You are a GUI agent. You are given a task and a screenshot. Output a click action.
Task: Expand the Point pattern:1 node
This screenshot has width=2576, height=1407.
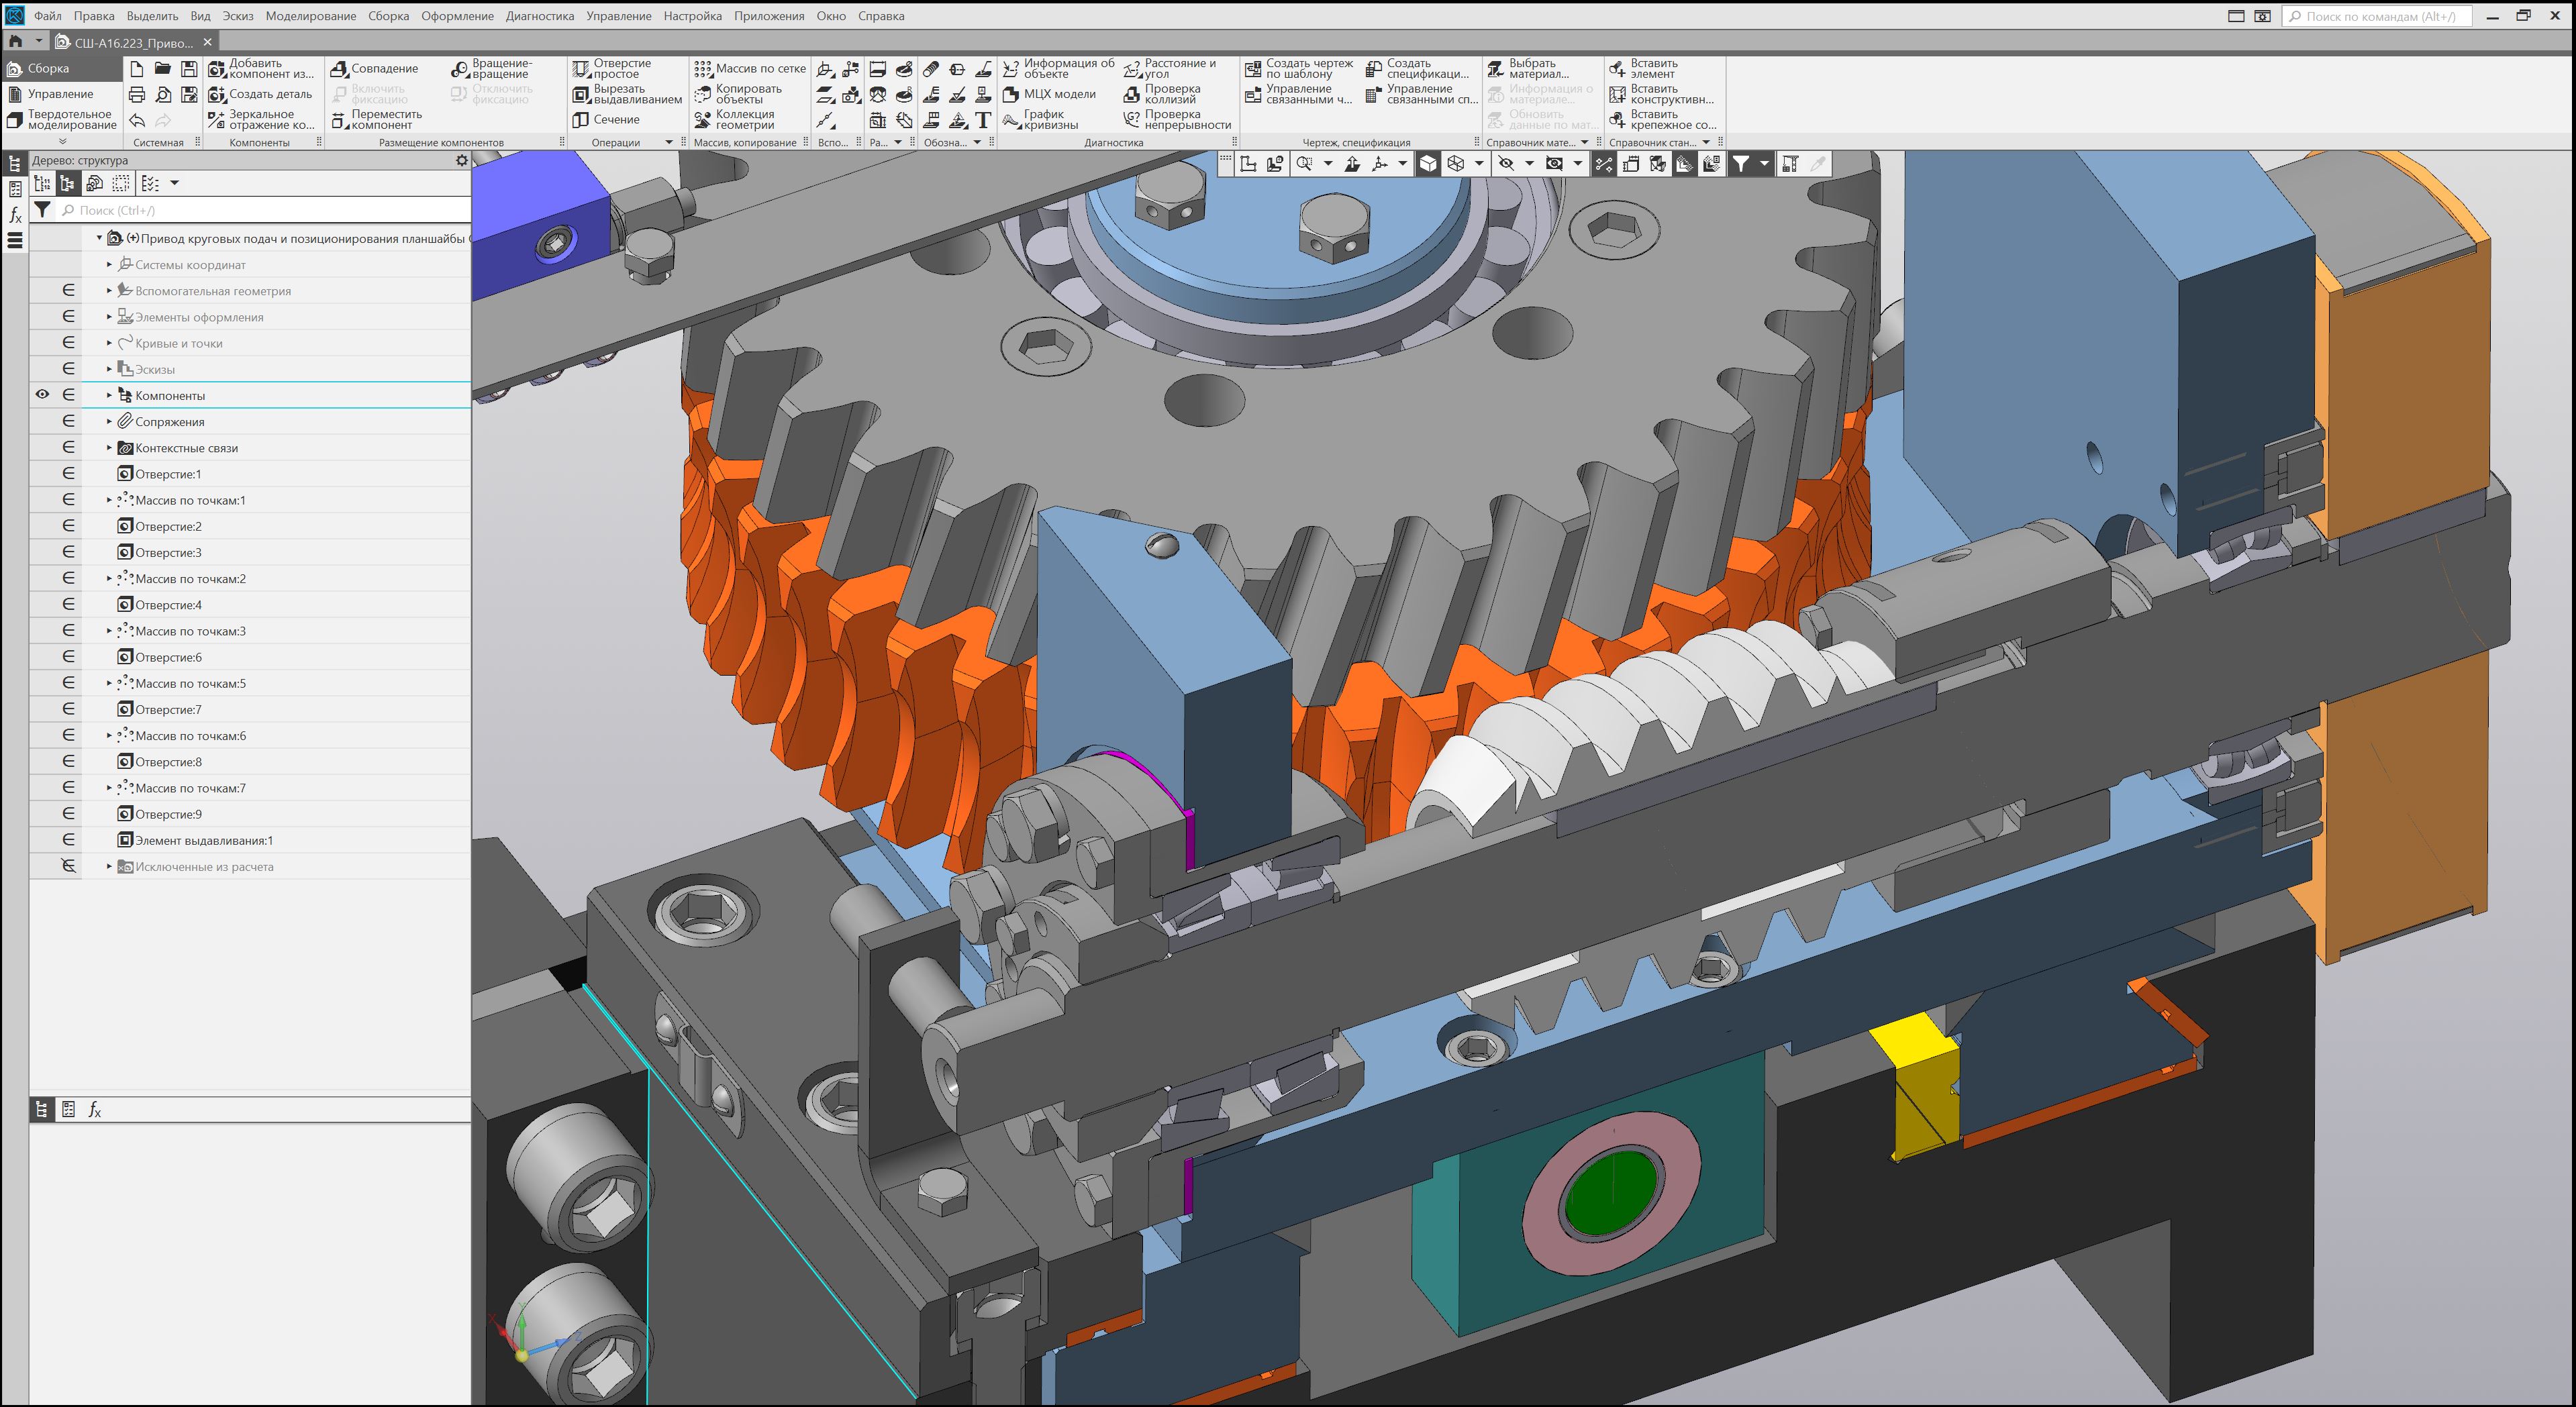(109, 500)
